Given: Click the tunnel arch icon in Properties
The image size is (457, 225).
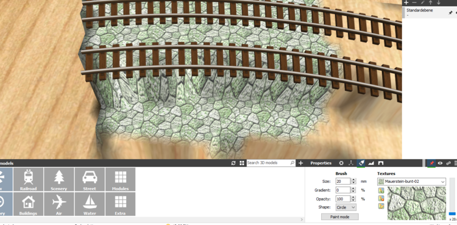Looking at the screenshot, I should tap(381, 163).
